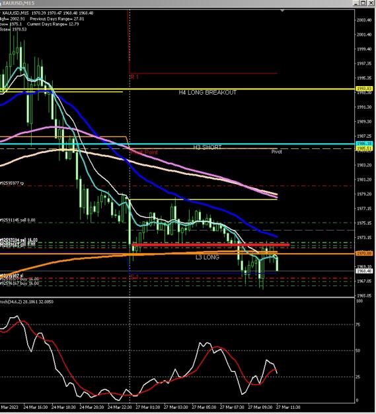Select order #92591145 sell 0.00 label
Image resolution: width=376 pixels, height=414 pixels.
18,220
